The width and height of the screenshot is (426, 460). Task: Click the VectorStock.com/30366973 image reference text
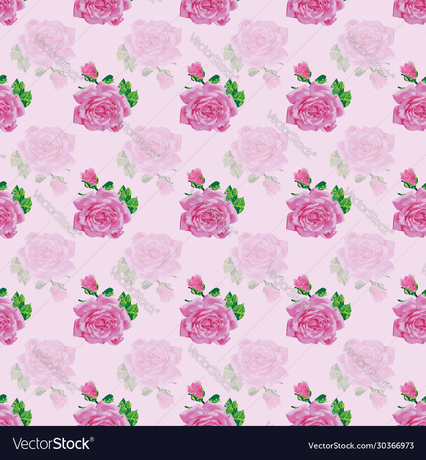tap(361, 446)
